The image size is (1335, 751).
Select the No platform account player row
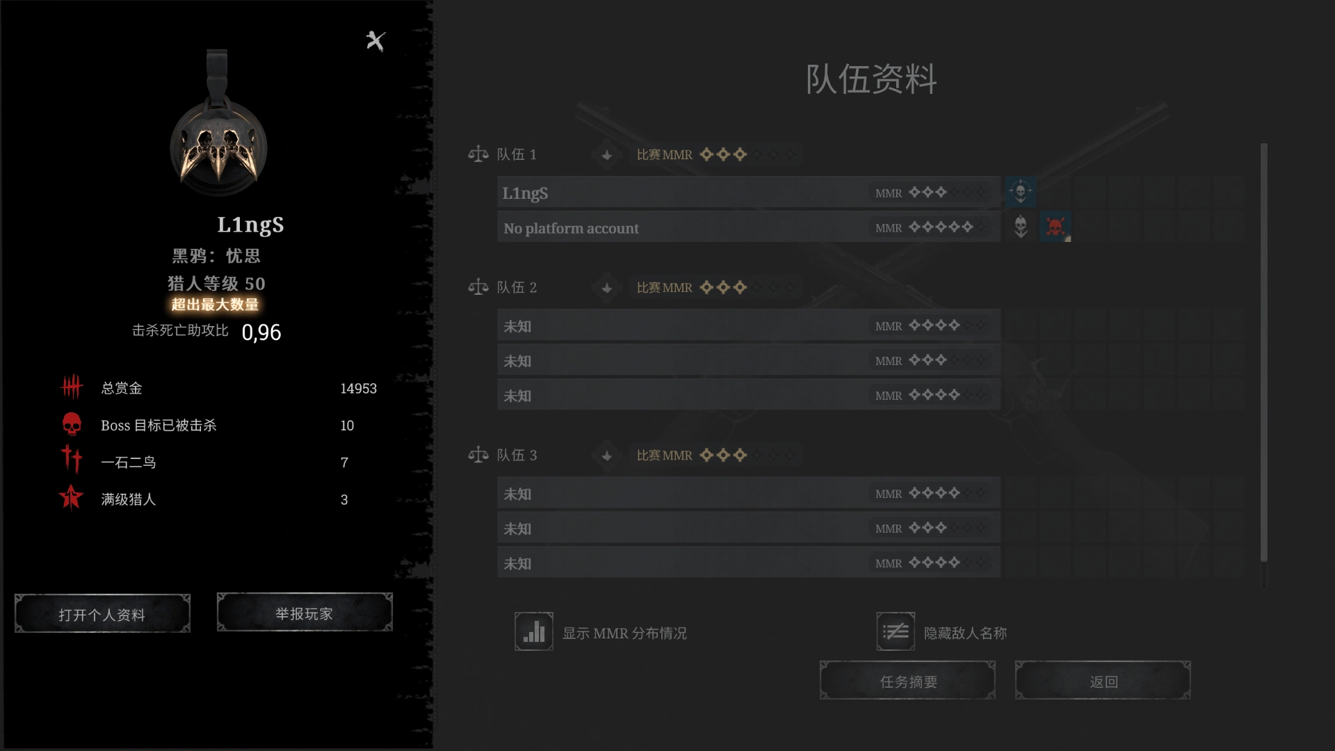[x=749, y=227]
